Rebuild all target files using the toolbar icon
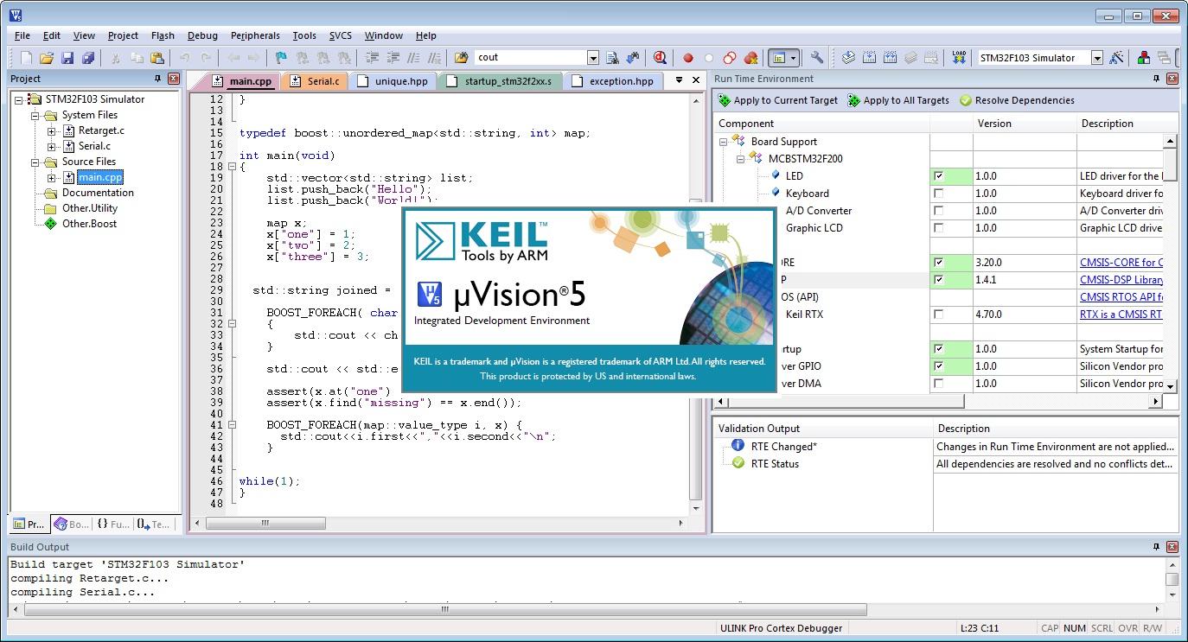This screenshot has width=1188, height=642. tap(890, 58)
